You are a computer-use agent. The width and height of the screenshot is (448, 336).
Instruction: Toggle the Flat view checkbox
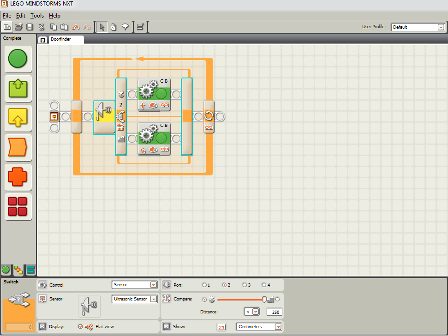click(x=80, y=327)
